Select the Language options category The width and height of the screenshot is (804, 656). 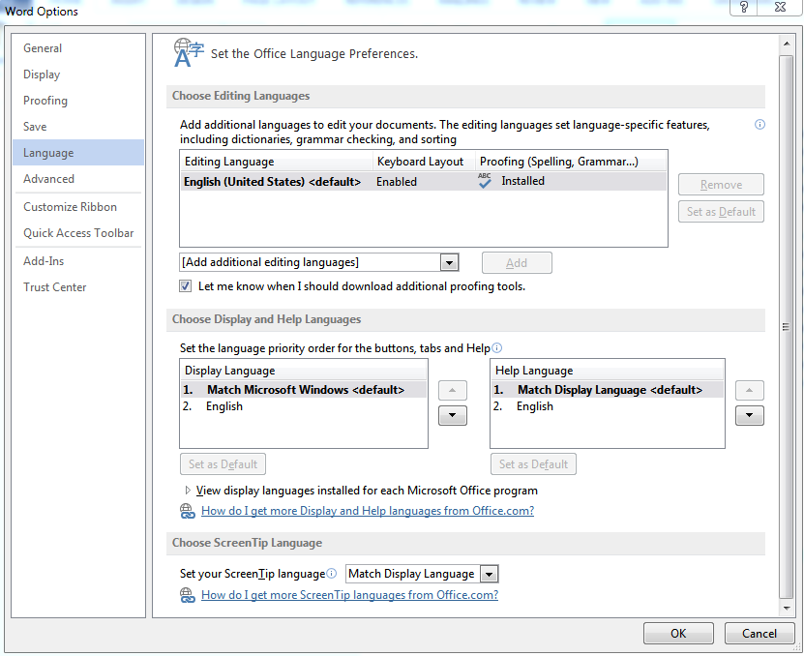tap(78, 152)
